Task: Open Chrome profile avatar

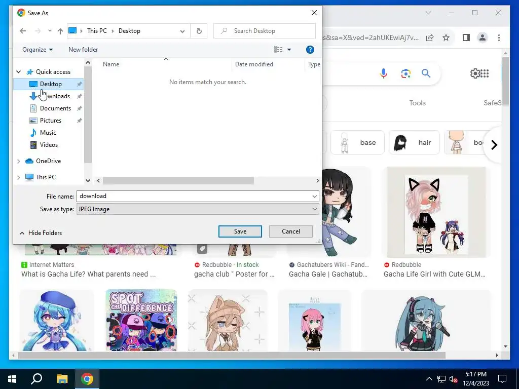Action: (483, 37)
